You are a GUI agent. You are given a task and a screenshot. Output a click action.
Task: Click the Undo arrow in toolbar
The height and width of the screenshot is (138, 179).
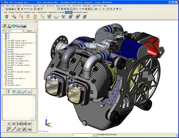point(25,9)
